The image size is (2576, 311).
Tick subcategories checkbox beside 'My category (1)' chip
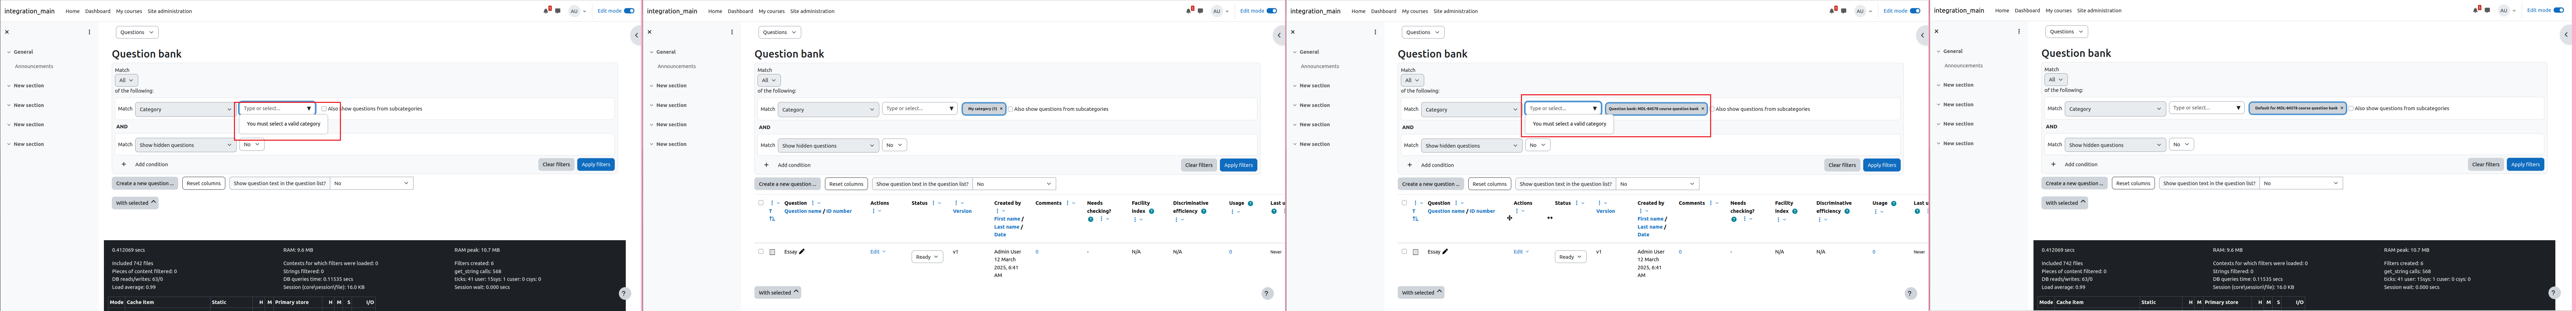tap(1010, 109)
